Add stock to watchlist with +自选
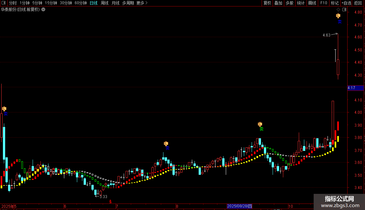365x210 pixels. pos(346,3)
